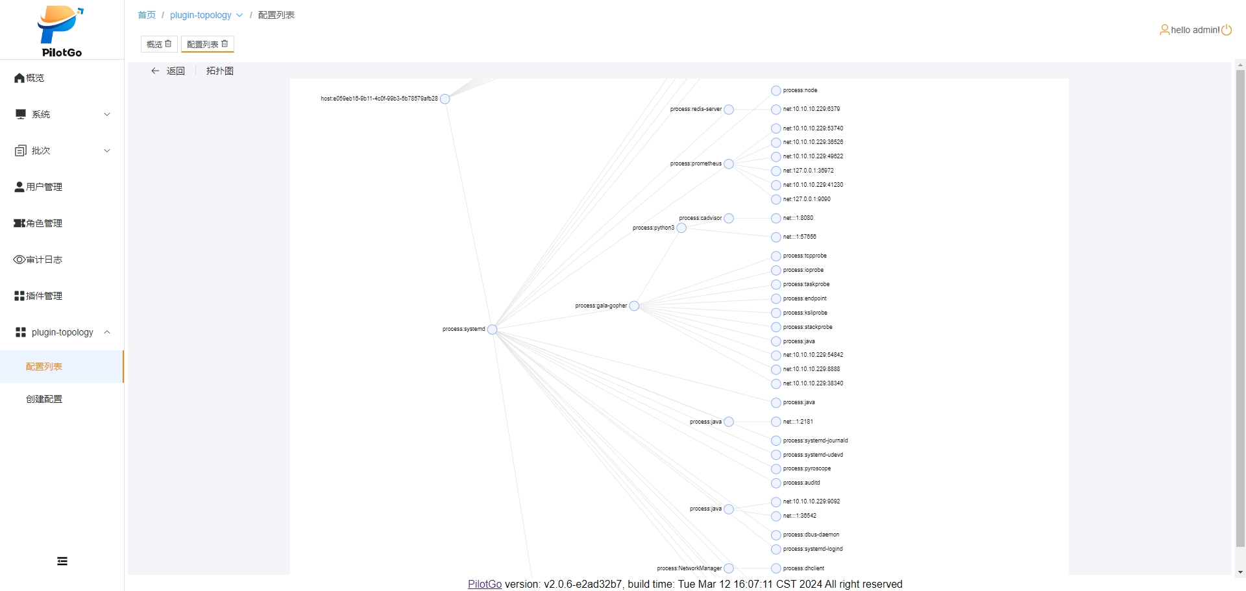Screen dimensions: 1246x591
Task: Collapse sidebar using bottom menu icon
Action: coord(62,561)
